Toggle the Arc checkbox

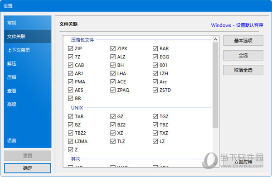click(x=155, y=82)
